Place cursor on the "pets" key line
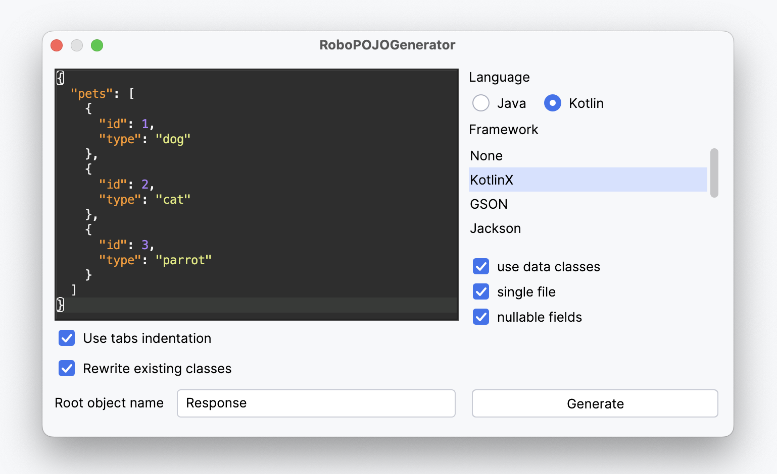Screen dimensions: 777x474 [x=92, y=94]
